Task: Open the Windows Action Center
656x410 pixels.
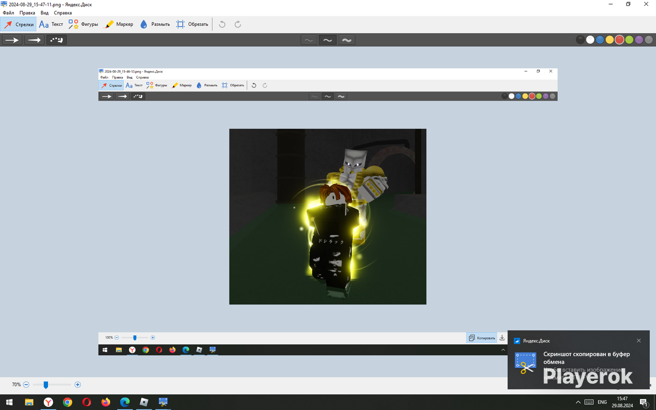Action: tap(644, 402)
